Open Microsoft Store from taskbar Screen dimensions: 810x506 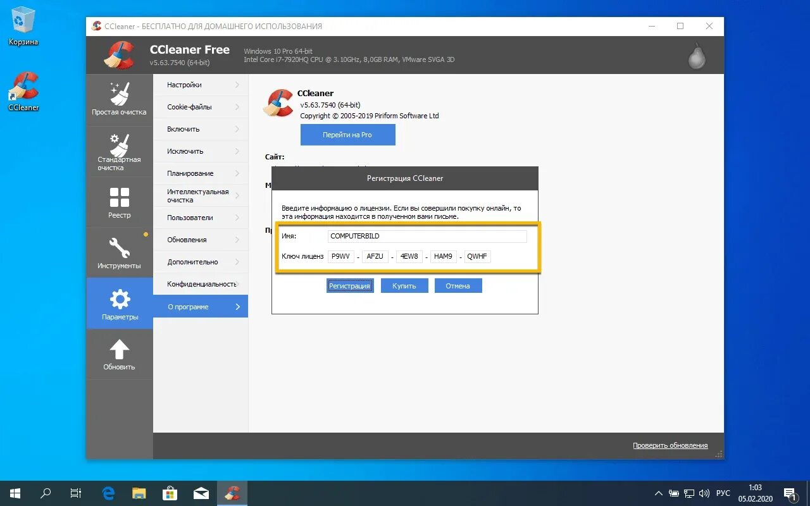[170, 493]
